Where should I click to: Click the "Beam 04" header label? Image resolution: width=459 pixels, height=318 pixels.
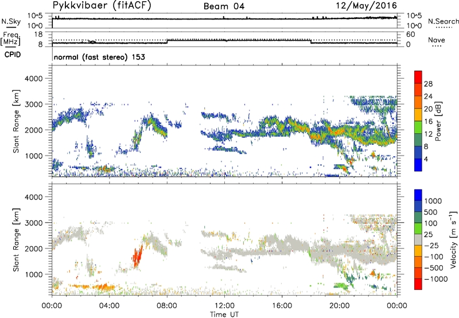pos(224,6)
